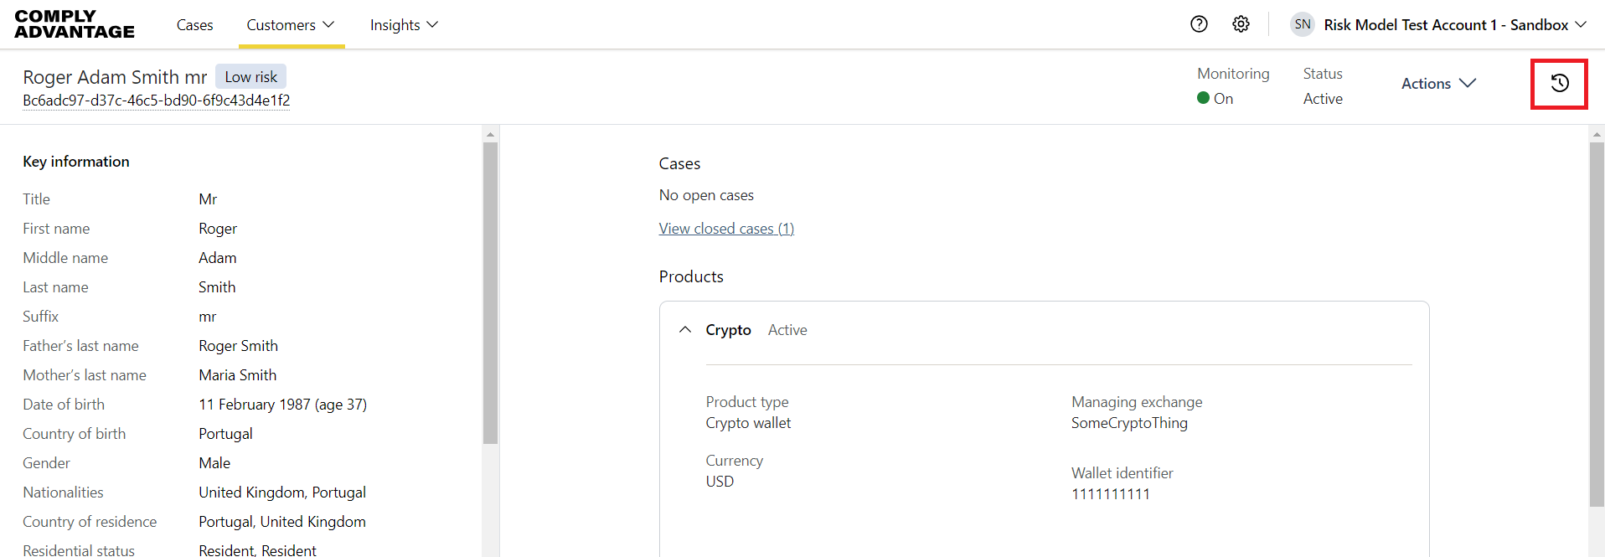
Task: Click the key information scrollbar thumb
Action: [x=491, y=293]
